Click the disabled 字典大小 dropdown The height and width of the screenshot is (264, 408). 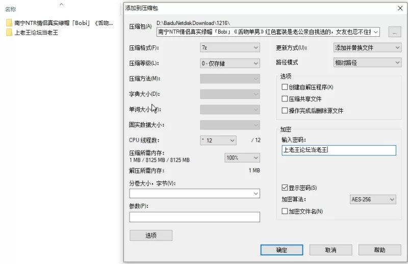click(x=230, y=94)
